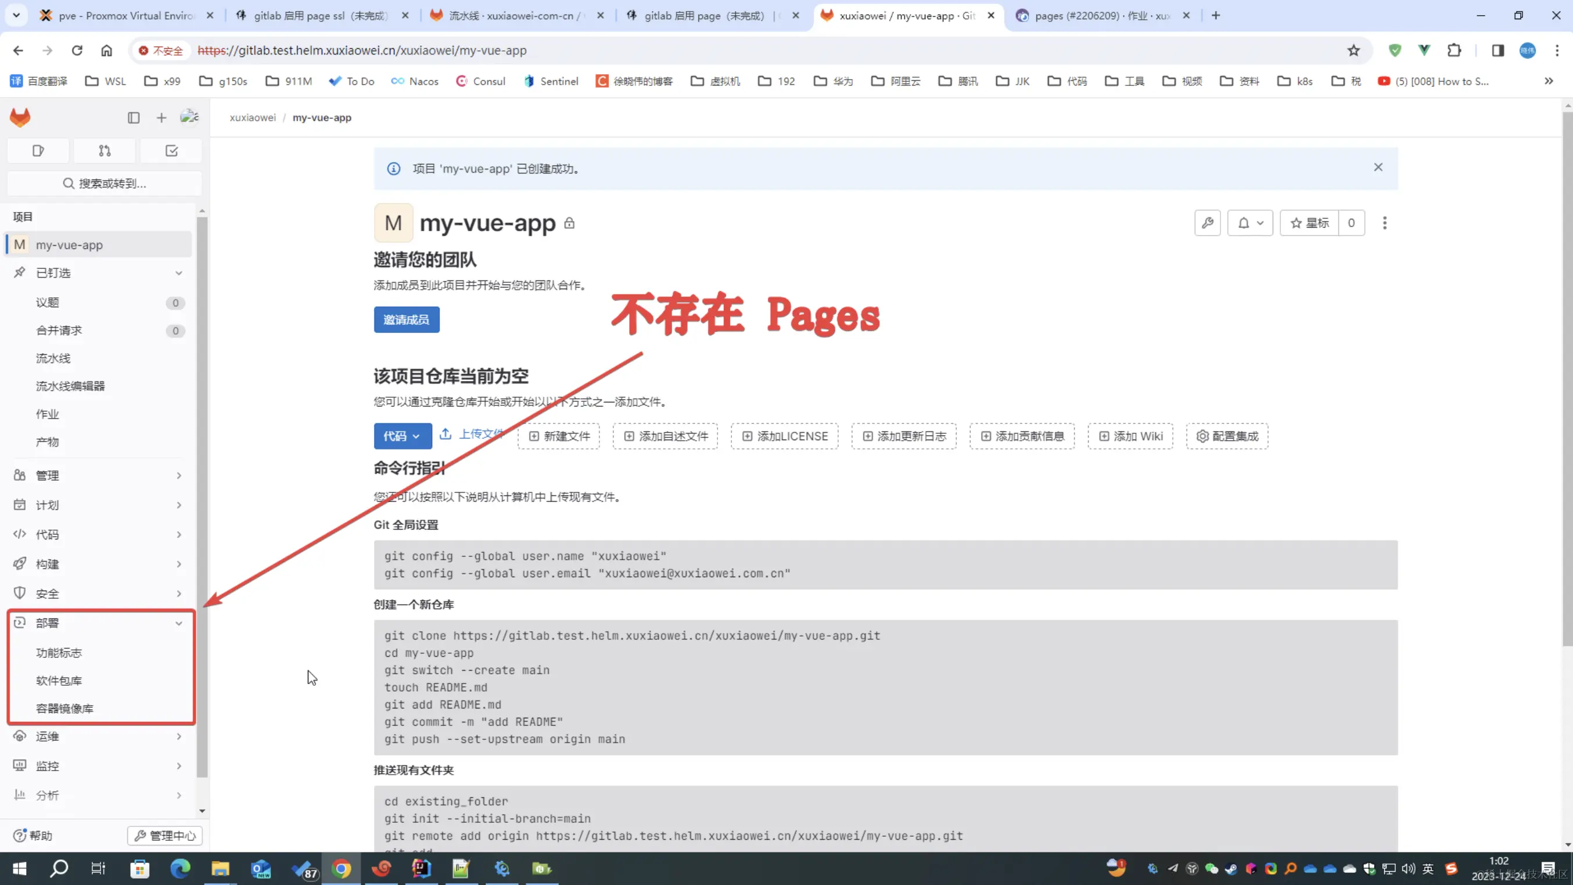Select 流水线 in the sidebar
The width and height of the screenshot is (1573, 885).
(x=53, y=358)
